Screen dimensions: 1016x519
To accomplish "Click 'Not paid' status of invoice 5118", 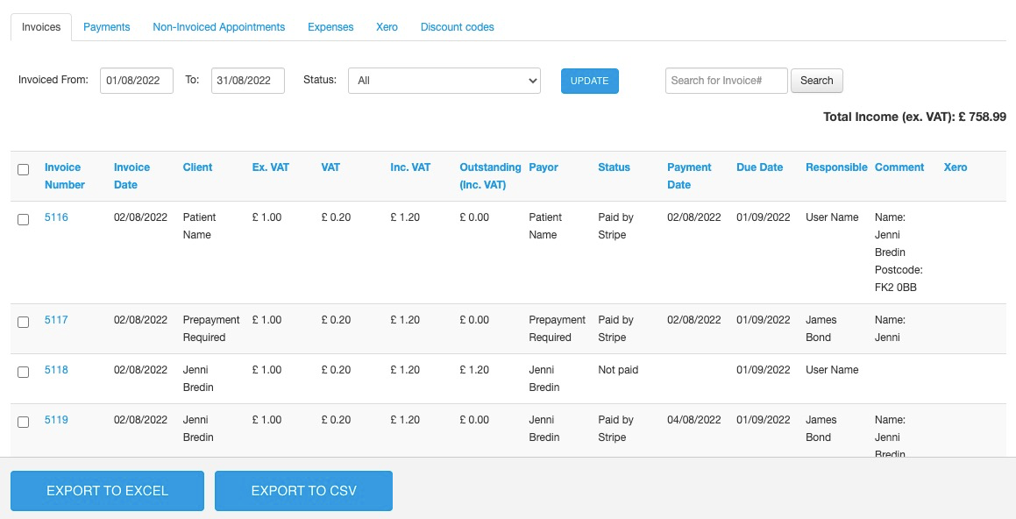I will point(618,369).
